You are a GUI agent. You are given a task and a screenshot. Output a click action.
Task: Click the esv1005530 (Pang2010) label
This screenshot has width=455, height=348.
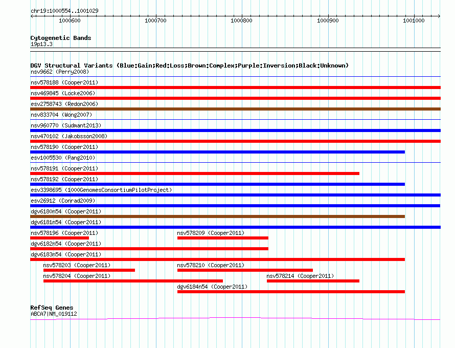pyautogui.click(x=63, y=158)
